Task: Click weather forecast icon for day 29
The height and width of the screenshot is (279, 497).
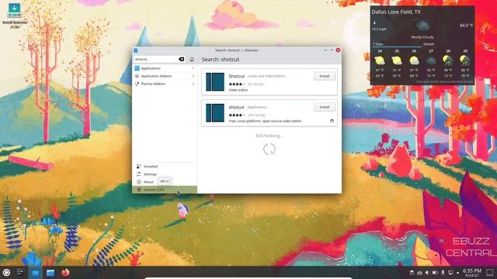Action: coord(465,60)
